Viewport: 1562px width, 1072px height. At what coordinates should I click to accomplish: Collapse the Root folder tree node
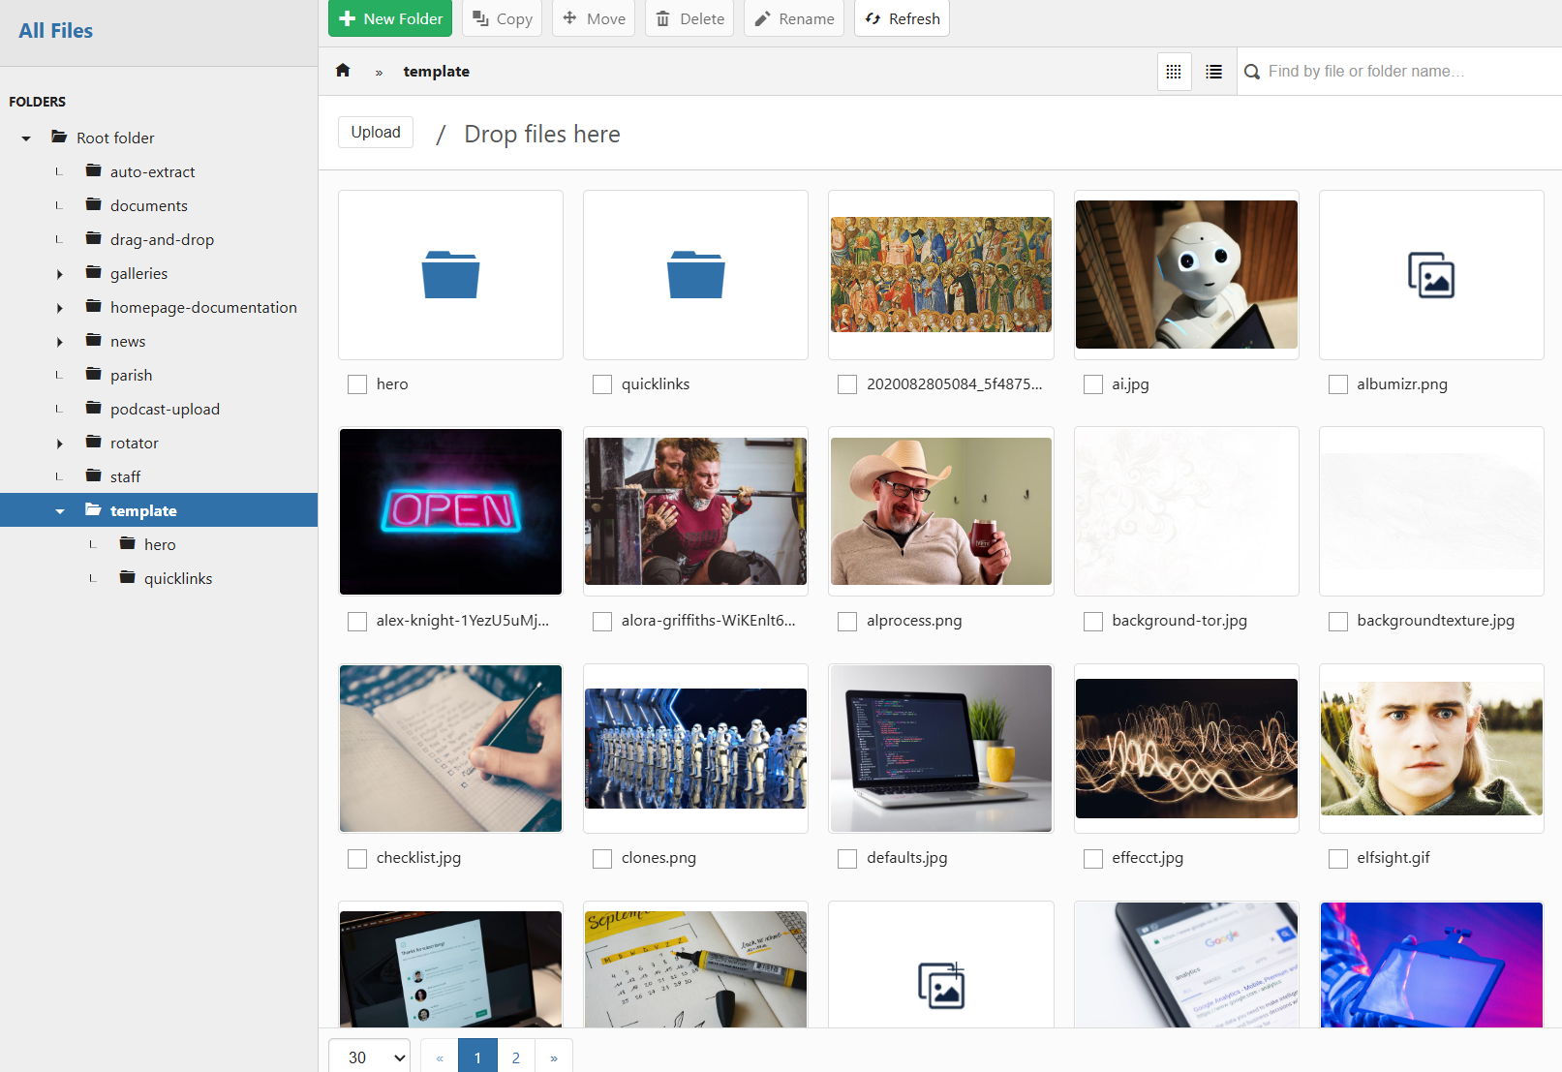26,138
